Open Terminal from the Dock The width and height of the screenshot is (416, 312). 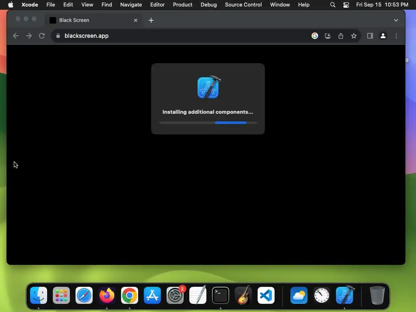[x=221, y=295]
